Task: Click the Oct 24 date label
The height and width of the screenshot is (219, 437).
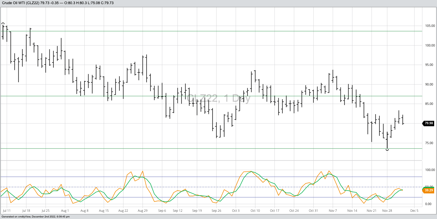Action: click(x=294, y=211)
